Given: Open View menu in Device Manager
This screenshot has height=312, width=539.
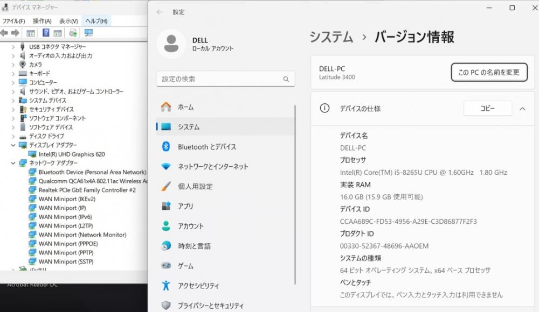Looking at the screenshot, I should 68,21.
